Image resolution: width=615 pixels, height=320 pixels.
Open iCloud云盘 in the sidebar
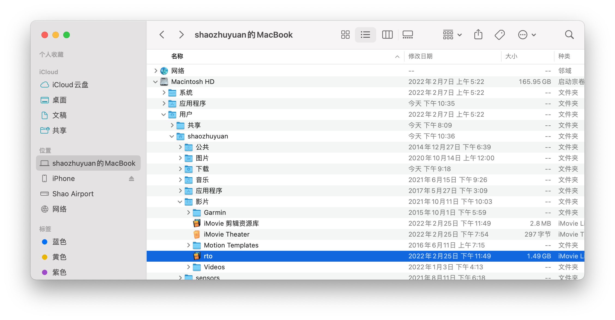click(x=70, y=85)
